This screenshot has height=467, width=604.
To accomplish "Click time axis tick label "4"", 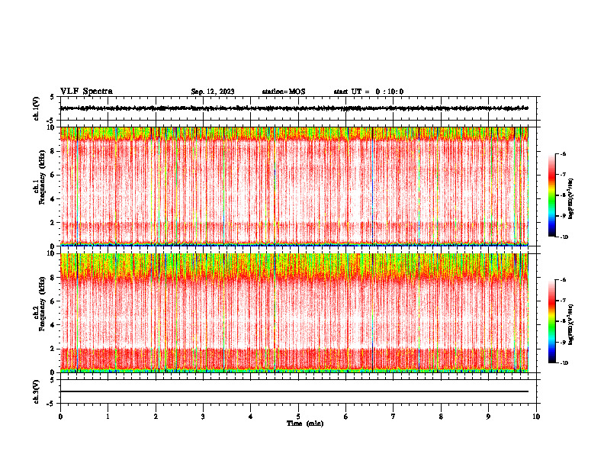I will (x=251, y=417).
